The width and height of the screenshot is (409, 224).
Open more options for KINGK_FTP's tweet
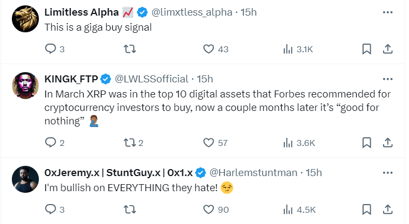[387, 79]
